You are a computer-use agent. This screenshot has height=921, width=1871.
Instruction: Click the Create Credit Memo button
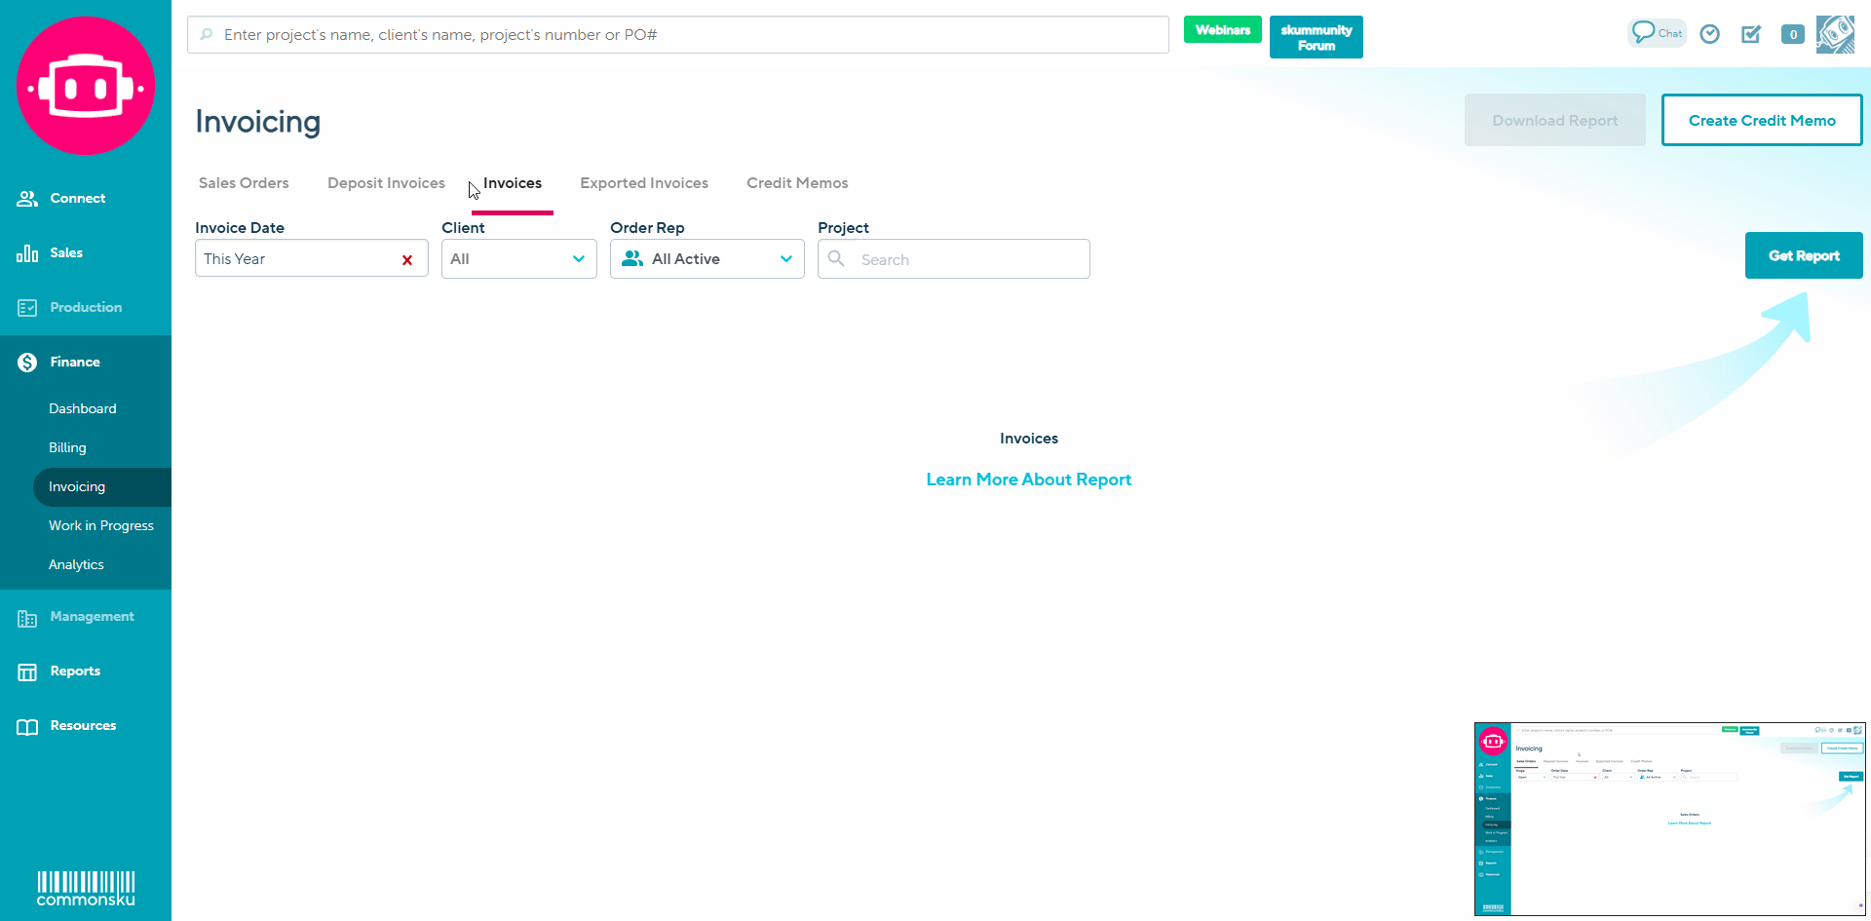tap(1761, 120)
